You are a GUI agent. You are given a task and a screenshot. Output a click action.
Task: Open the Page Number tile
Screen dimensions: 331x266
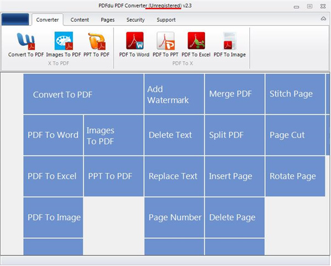174,217
